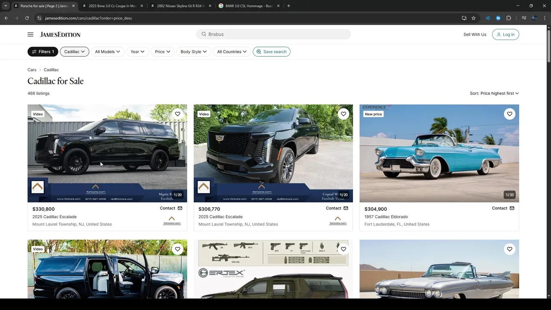Open the hamburger menu next to JamesEdition logo

(x=30, y=34)
